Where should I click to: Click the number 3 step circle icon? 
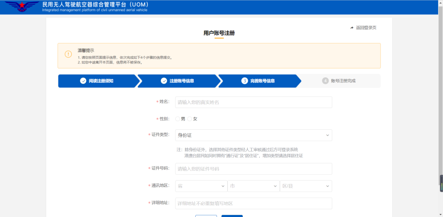pos(244,81)
